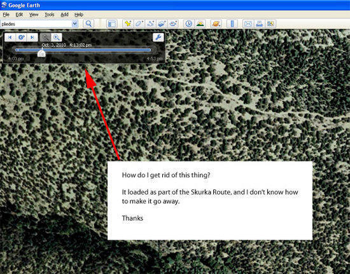
Task: Record a tour using the toolbar icon
Action: (x=173, y=24)
